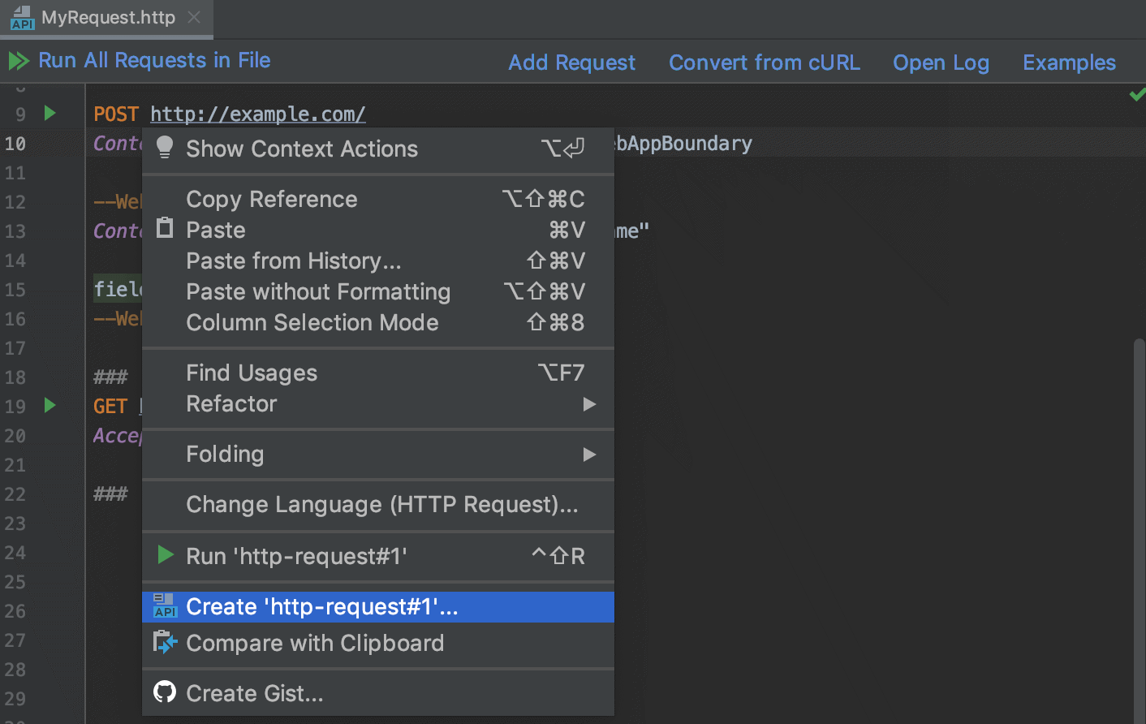This screenshot has width=1146, height=724.
Task: Click the green play icon for Run 'http-request#1'
Action: click(x=165, y=556)
